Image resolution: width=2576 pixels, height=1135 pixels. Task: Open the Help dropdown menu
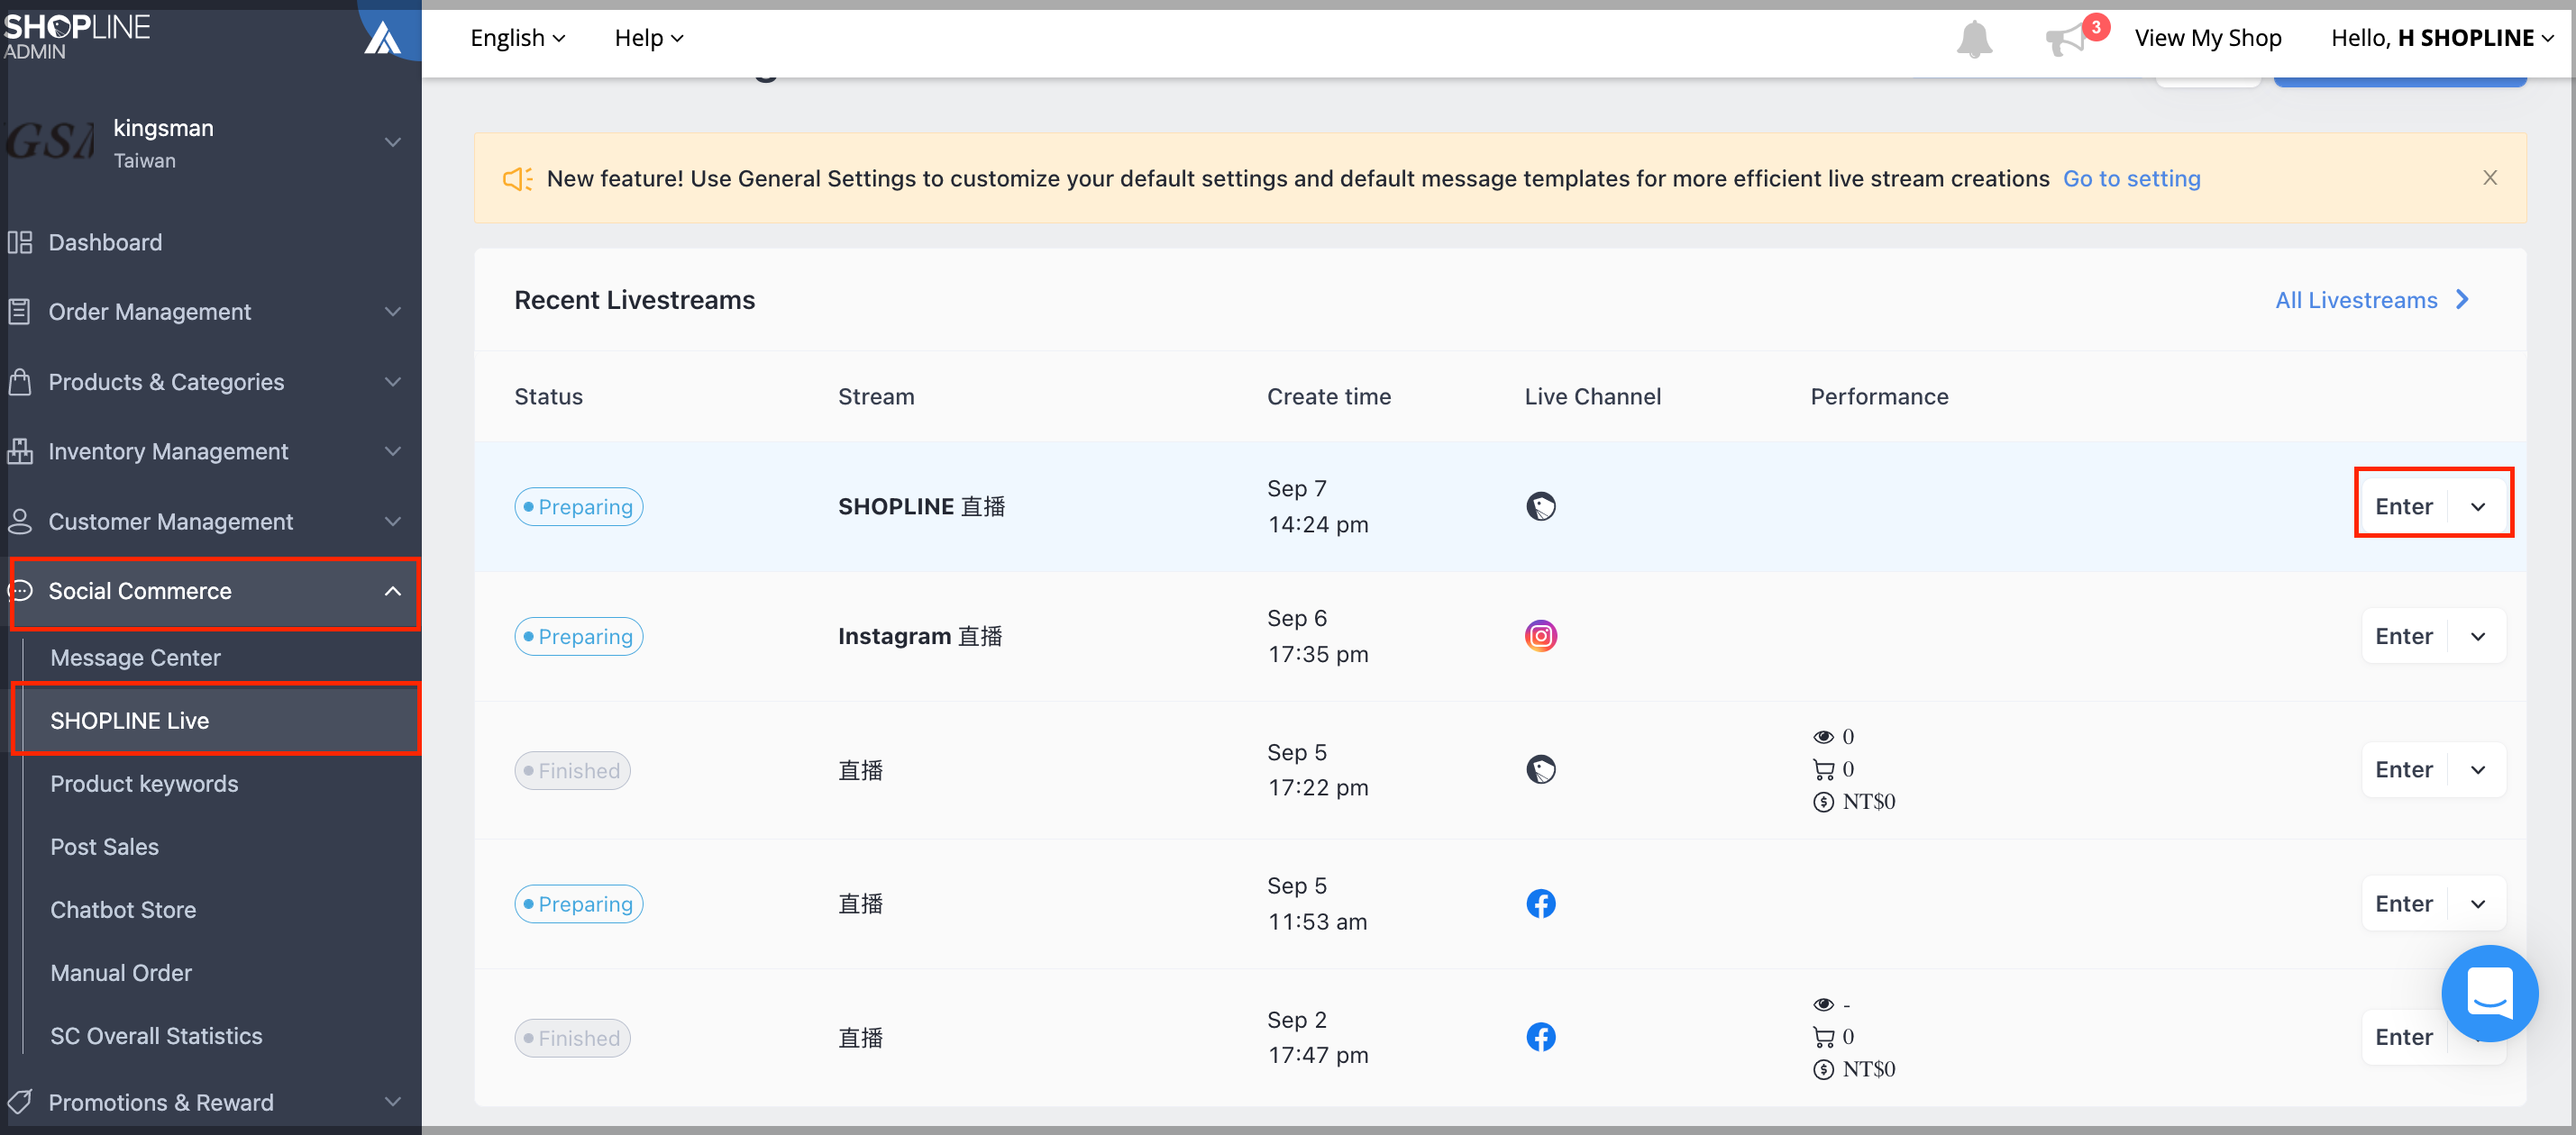tap(649, 38)
